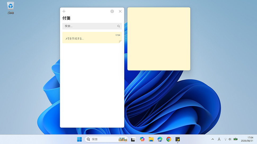Show hidden tray icons chevron
The height and width of the screenshot is (144, 257).
pos(212,139)
